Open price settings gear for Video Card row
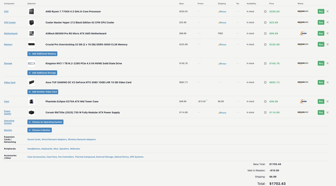The height and width of the screenshot is (186, 336). tap(265, 82)
